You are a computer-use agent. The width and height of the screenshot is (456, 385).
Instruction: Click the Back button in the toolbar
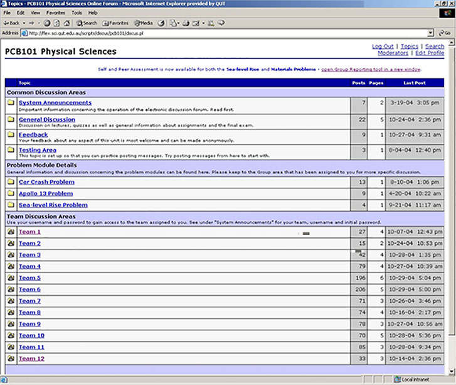click(x=12, y=23)
